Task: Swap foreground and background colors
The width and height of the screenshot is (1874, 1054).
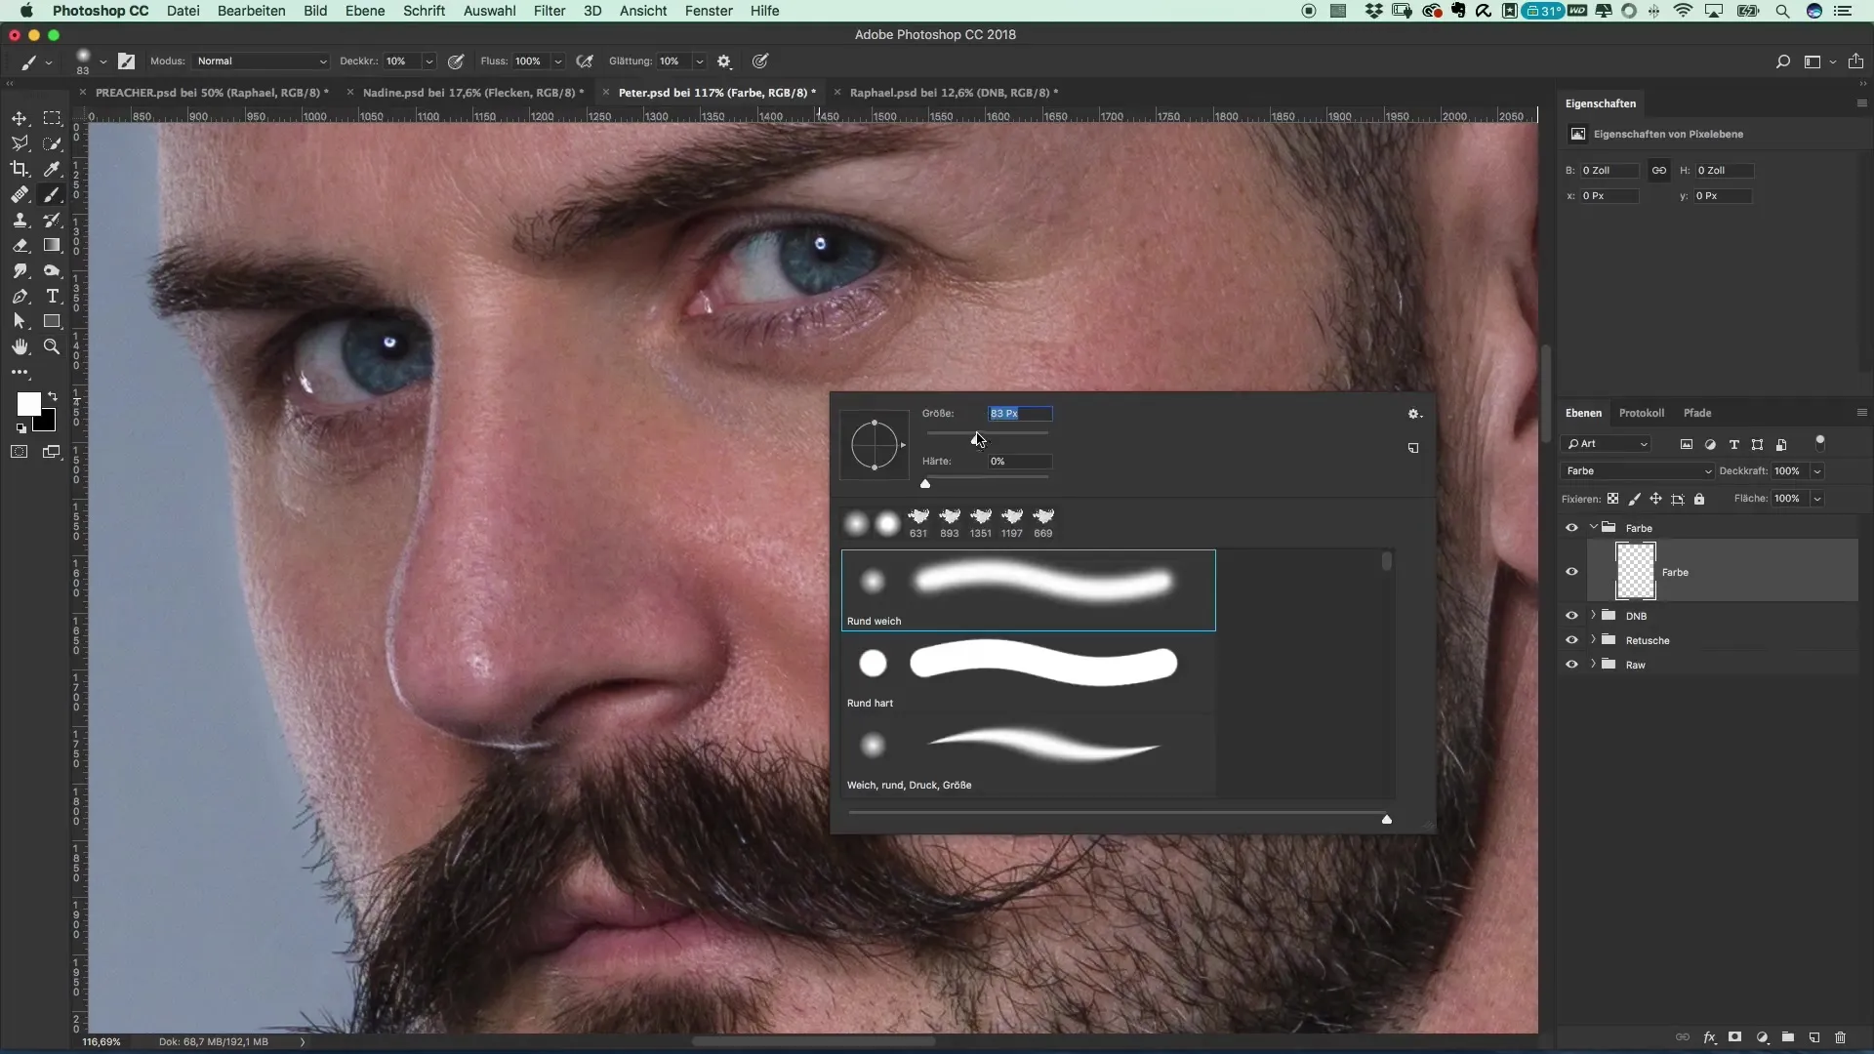Action: [x=53, y=396]
